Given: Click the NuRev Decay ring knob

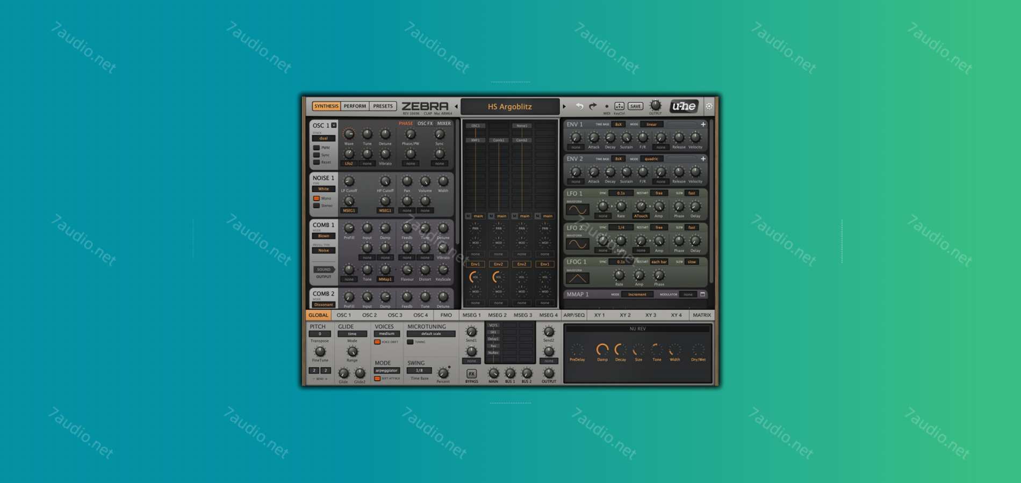Looking at the screenshot, I should (x=620, y=350).
